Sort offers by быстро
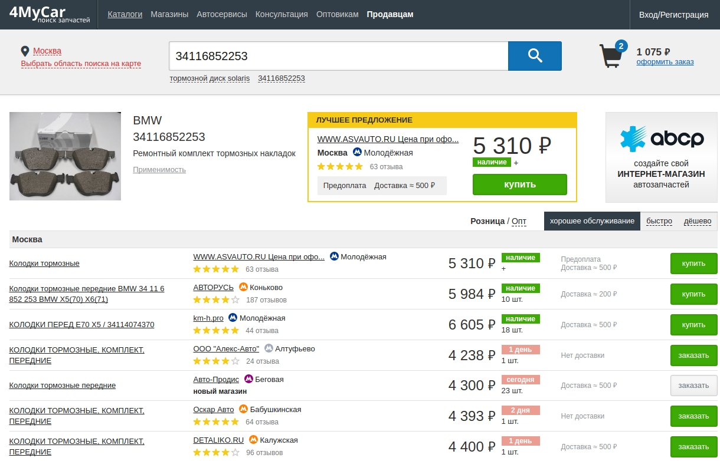 659,221
